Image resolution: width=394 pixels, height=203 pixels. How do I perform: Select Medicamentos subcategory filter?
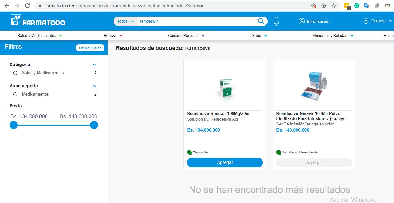pos(15,94)
